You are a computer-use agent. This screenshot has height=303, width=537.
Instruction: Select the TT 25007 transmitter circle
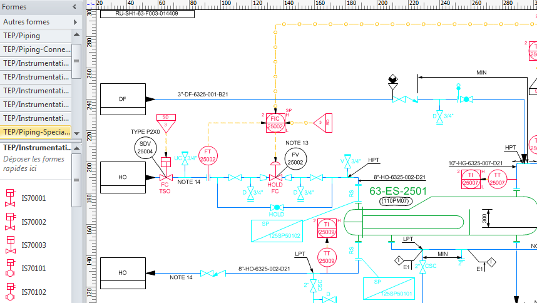pyautogui.click(x=497, y=179)
